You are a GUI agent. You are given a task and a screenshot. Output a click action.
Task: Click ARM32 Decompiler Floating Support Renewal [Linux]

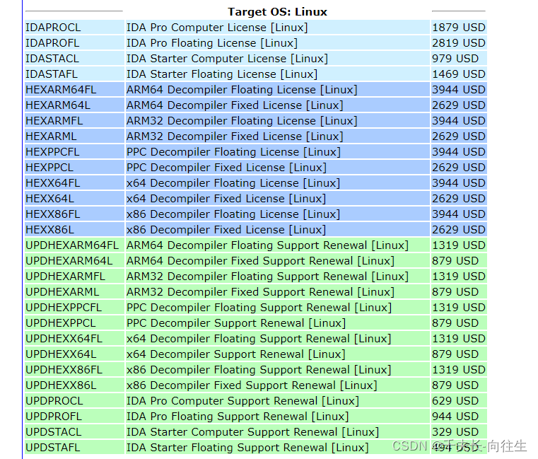(x=267, y=277)
